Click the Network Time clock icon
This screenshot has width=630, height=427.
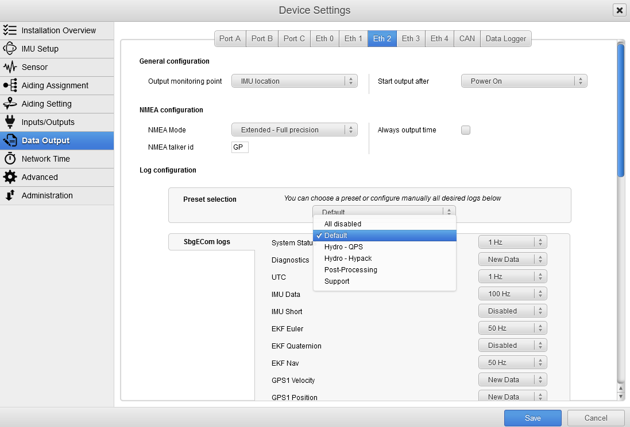pos(10,159)
